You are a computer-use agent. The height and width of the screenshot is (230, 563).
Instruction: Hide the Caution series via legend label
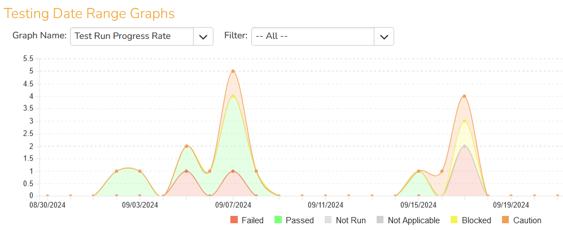(527, 220)
